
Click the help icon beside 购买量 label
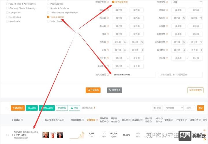pyautogui.click(x=108, y=18)
